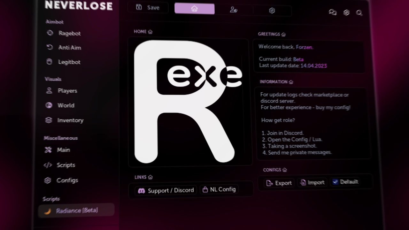
Task: Click the CONFIGS section heading
Action: (275, 170)
